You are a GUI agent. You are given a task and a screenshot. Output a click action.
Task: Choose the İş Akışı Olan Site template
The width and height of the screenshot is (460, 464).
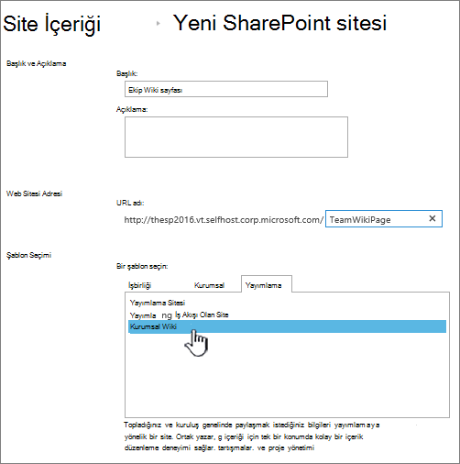[x=179, y=315]
